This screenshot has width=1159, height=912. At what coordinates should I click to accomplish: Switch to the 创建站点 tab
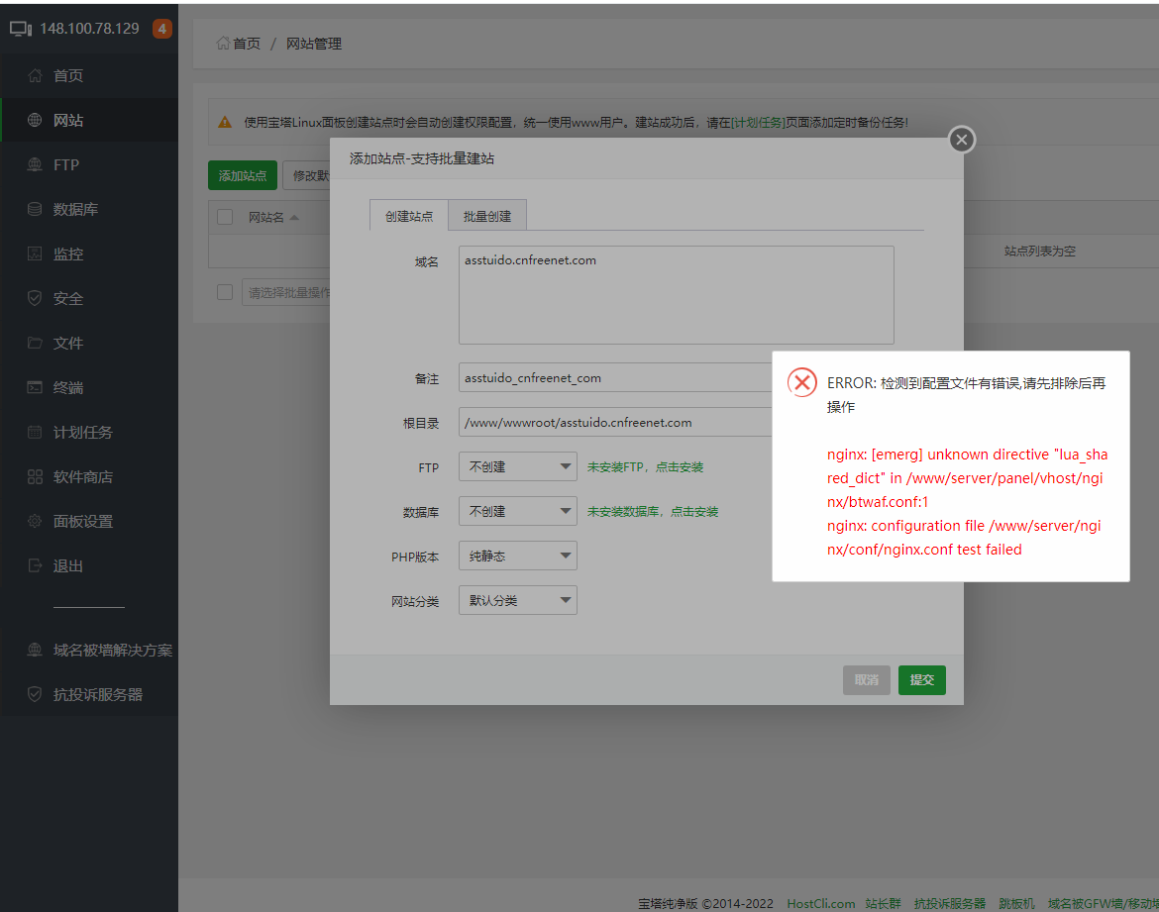[x=409, y=216]
